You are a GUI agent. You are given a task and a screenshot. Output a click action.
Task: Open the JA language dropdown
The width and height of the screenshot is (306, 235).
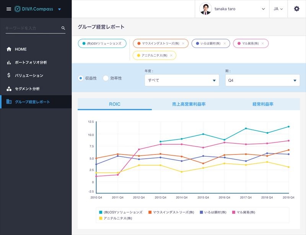click(x=278, y=9)
